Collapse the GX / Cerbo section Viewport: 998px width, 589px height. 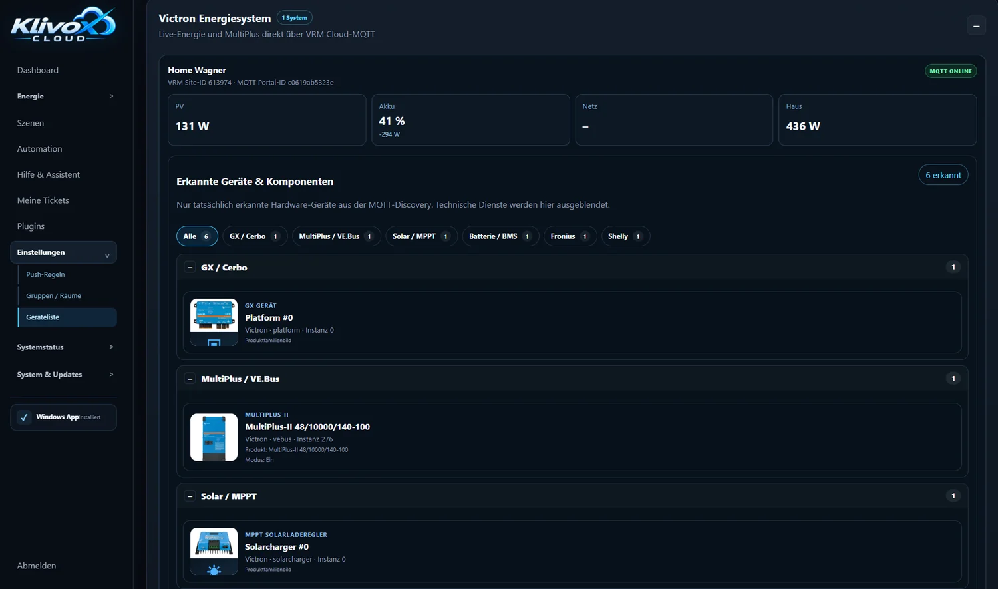tap(190, 268)
